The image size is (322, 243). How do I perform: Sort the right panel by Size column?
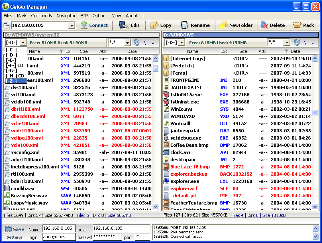[243, 51]
